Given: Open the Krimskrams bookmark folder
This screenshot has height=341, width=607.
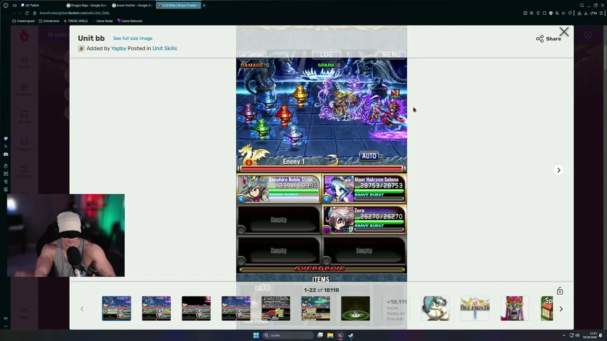Looking at the screenshot, I should (x=50, y=21).
